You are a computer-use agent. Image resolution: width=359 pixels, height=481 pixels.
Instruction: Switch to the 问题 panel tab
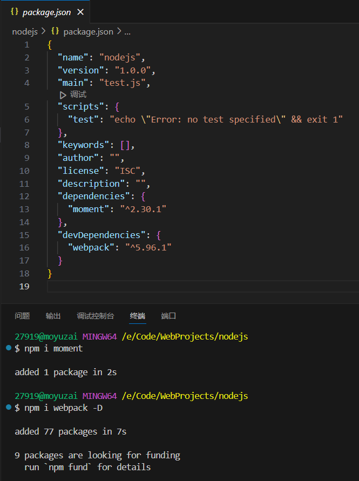(x=22, y=316)
